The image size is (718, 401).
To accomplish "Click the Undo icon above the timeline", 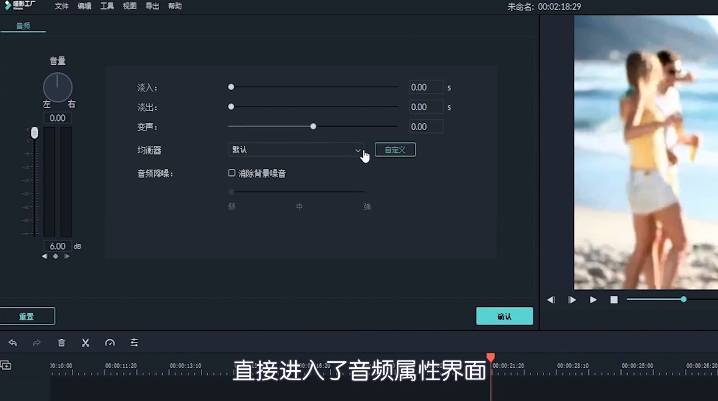I will tap(12, 342).
